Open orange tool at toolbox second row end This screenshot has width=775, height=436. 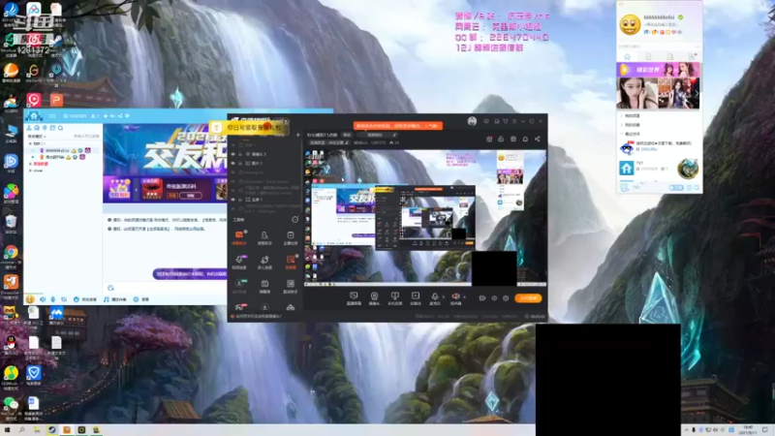[x=290, y=262]
